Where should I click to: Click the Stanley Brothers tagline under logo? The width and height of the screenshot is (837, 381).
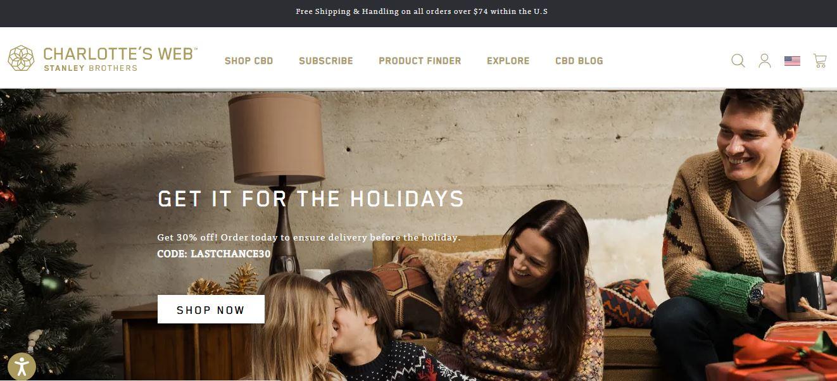pos(90,68)
